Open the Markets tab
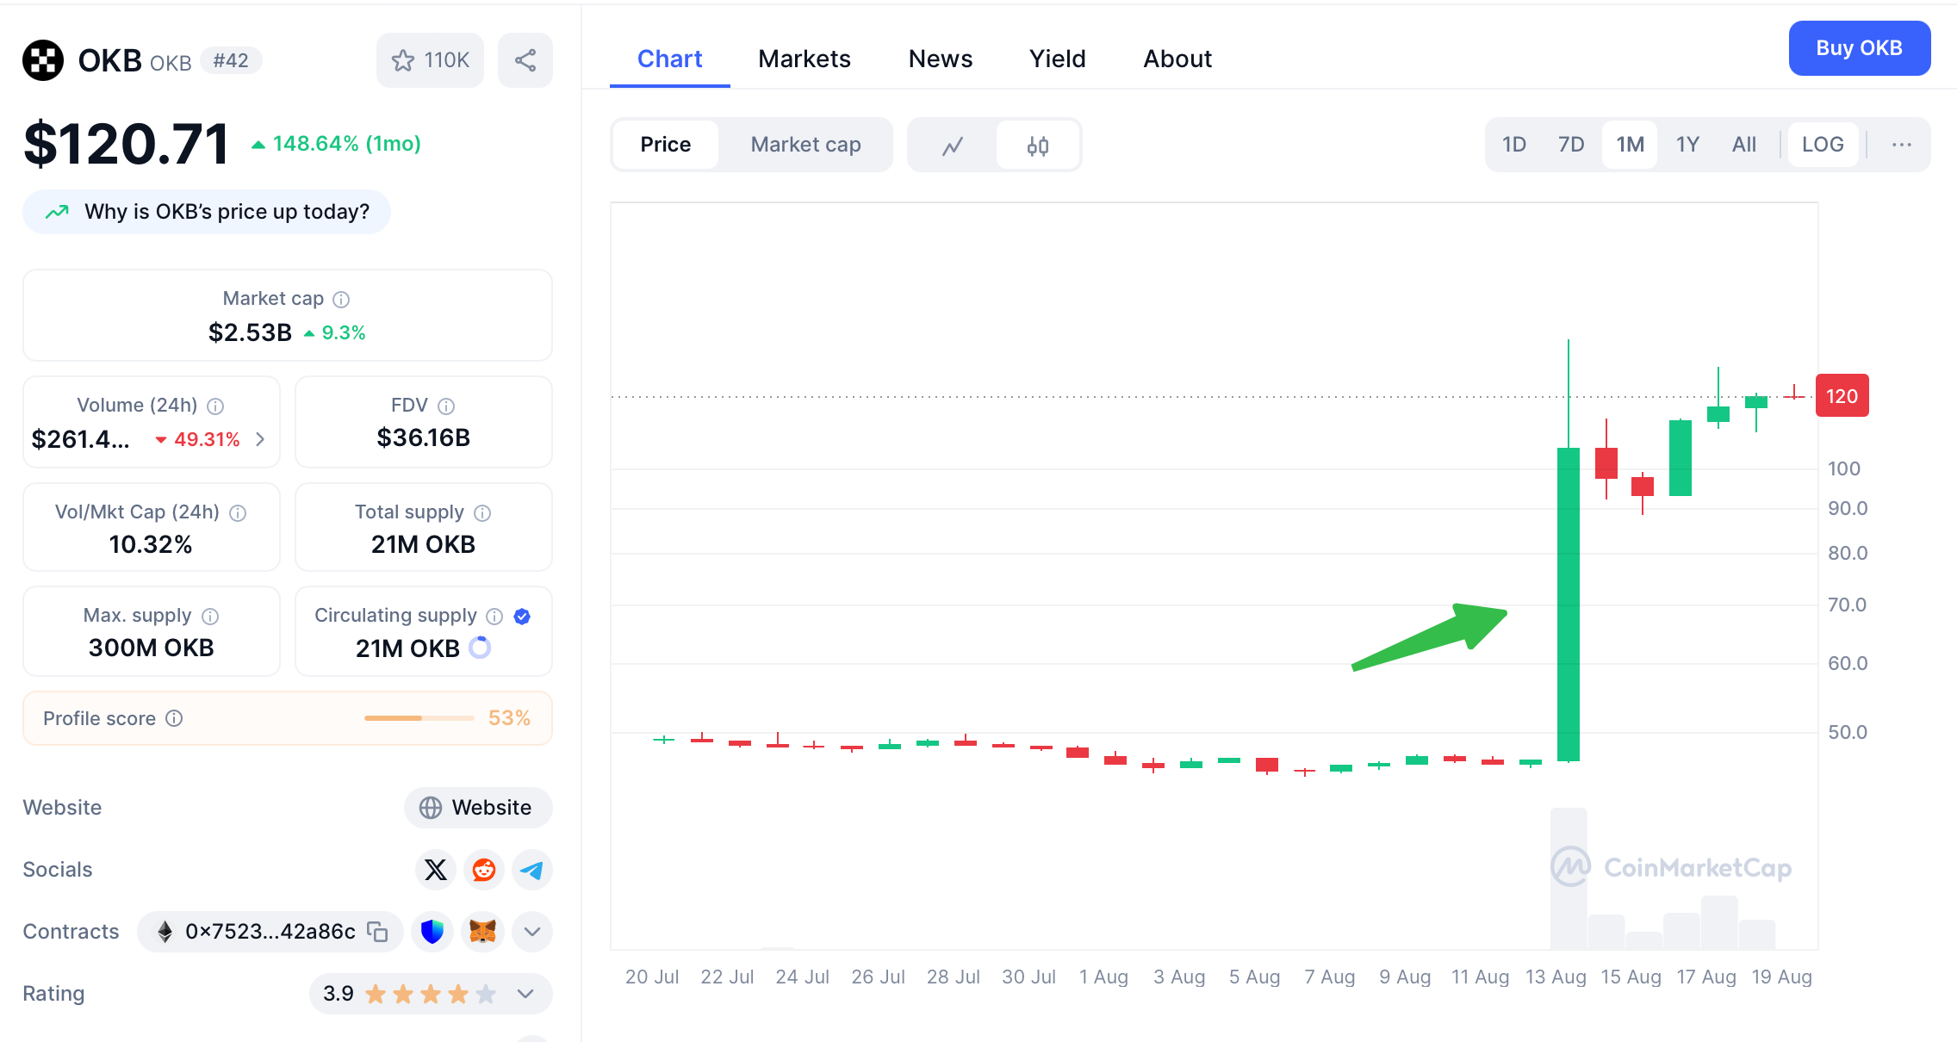 tap(805, 59)
